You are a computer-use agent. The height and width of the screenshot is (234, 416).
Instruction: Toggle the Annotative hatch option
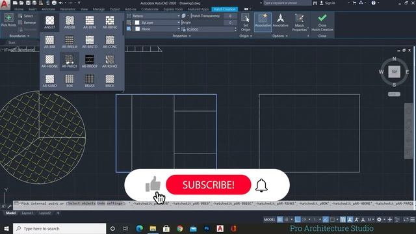pyautogui.click(x=280, y=21)
